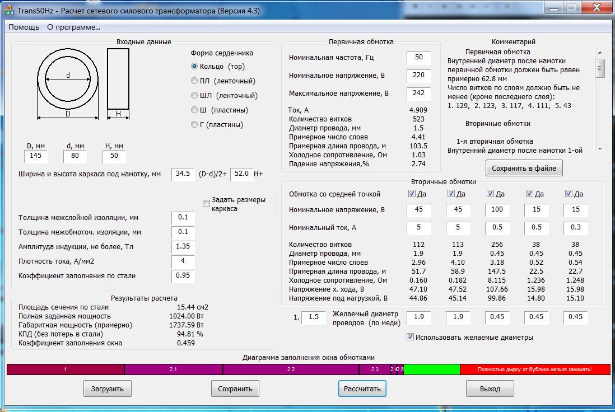
Task: Click the H, мм field with 50
Action: pyautogui.click(x=114, y=156)
